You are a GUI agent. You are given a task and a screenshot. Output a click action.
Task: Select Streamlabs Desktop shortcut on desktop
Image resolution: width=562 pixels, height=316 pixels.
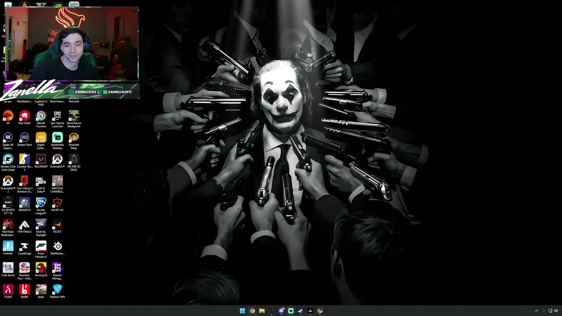58,141
